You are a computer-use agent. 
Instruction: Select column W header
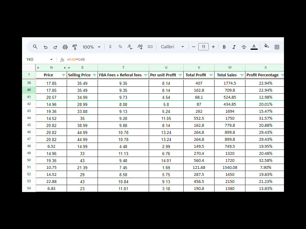point(230,67)
